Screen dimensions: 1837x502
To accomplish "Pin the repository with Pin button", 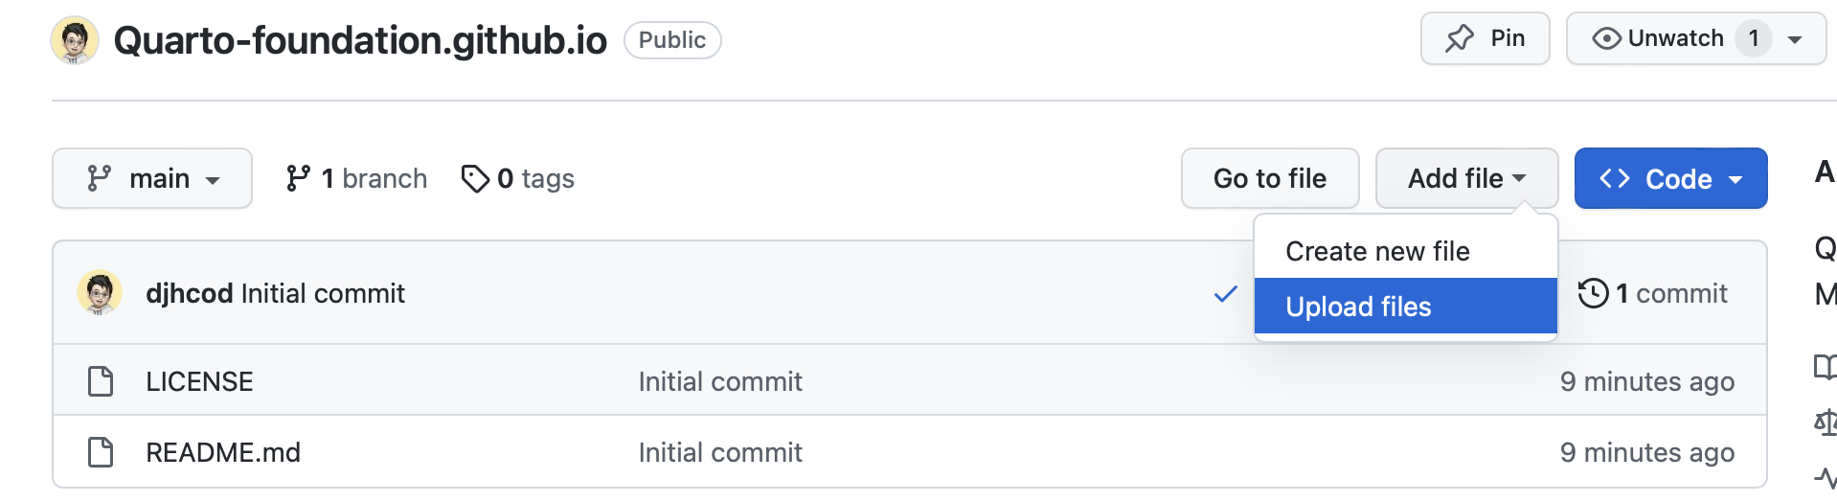I will [x=1485, y=38].
